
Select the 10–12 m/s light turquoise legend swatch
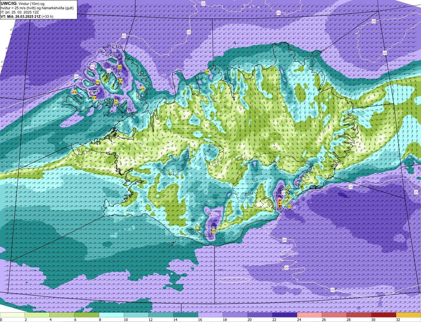(136, 315)
